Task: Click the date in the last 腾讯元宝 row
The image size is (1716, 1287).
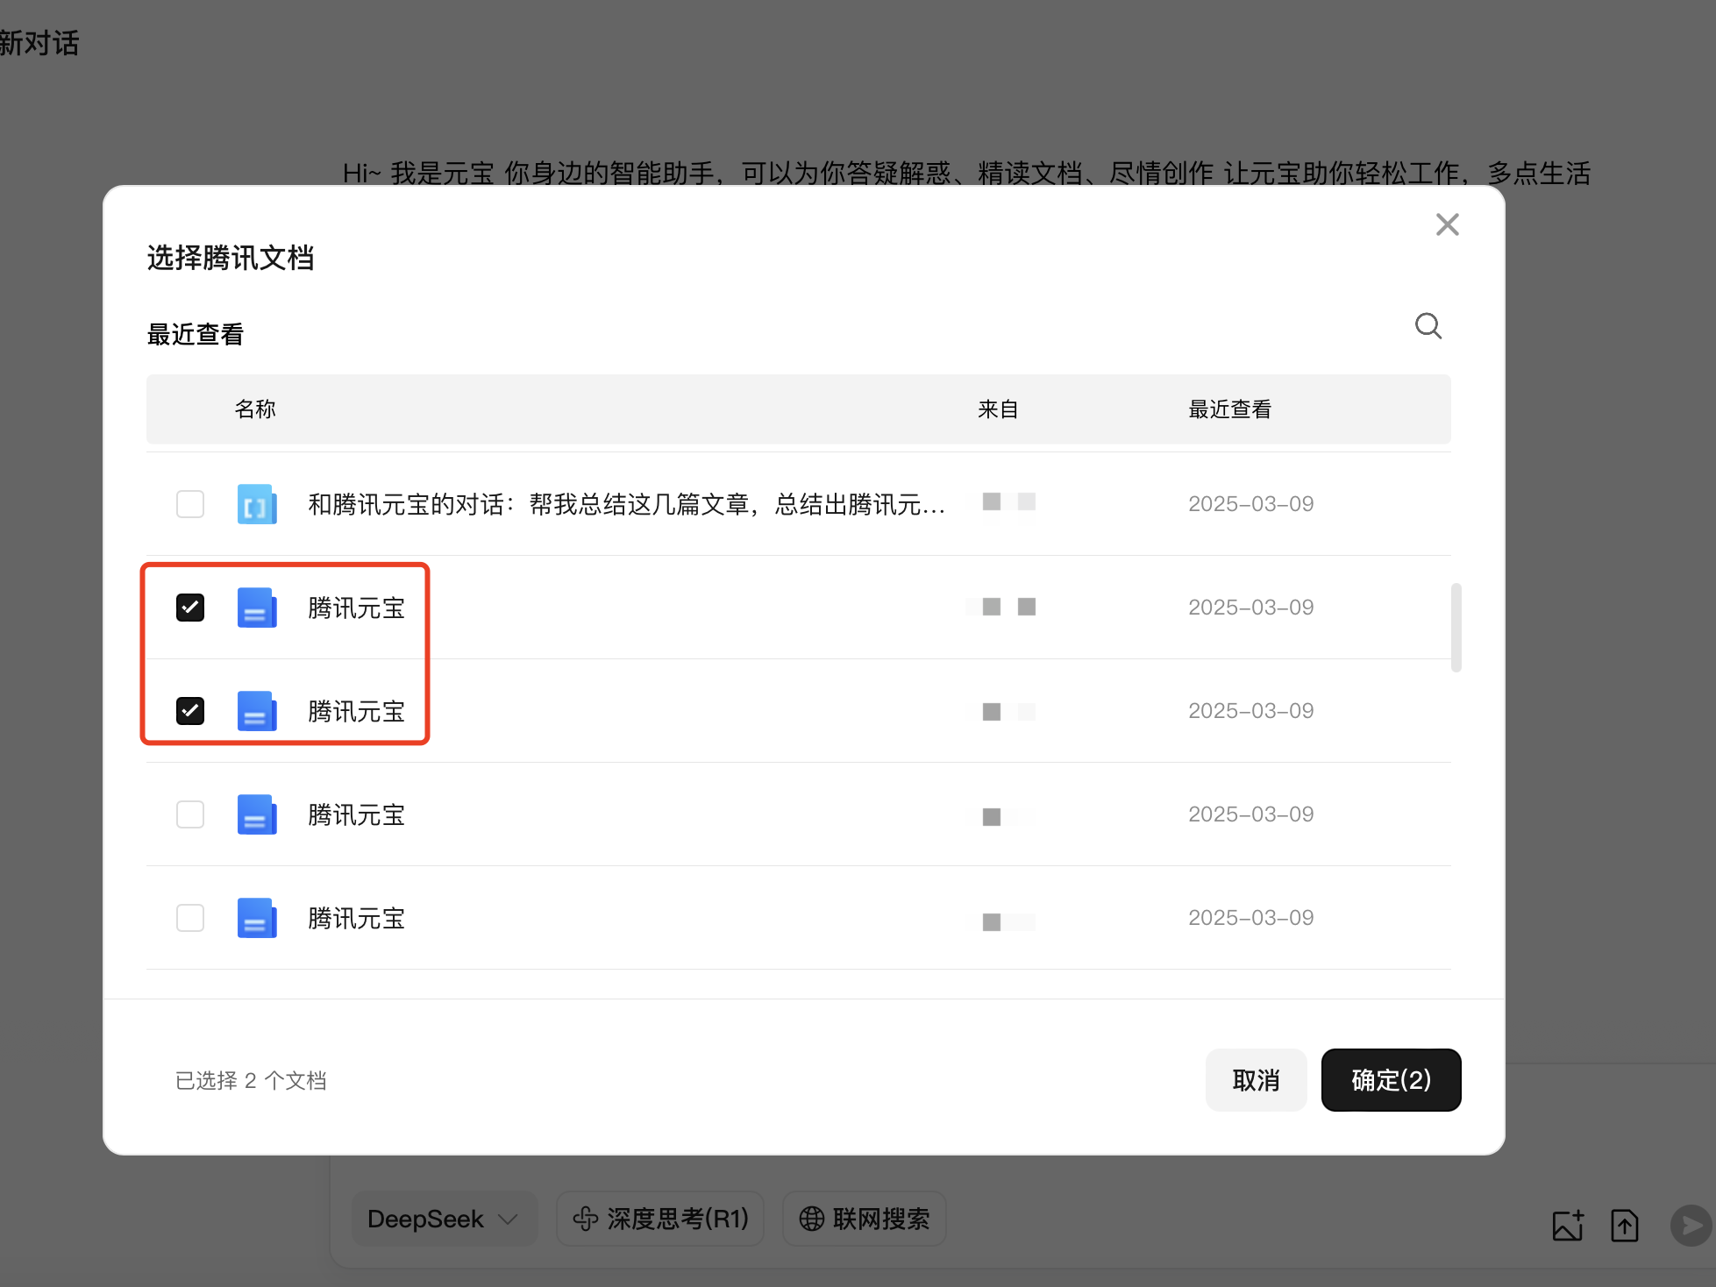Action: pyautogui.click(x=1250, y=918)
